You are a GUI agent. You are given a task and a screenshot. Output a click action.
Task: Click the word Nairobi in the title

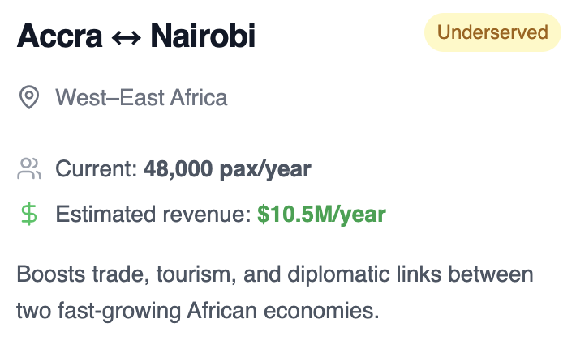[x=203, y=36]
